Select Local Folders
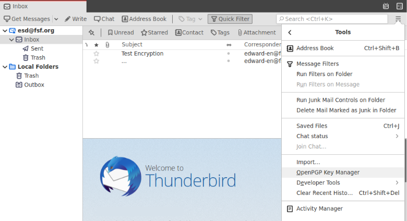This screenshot has height=221, width=407. coord(38,67)
